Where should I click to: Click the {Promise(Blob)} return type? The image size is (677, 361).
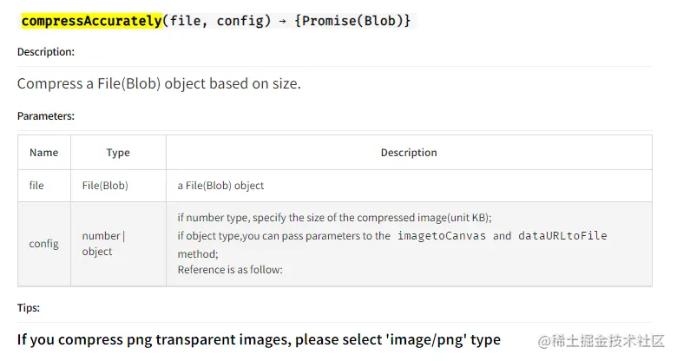pos(352,21)
